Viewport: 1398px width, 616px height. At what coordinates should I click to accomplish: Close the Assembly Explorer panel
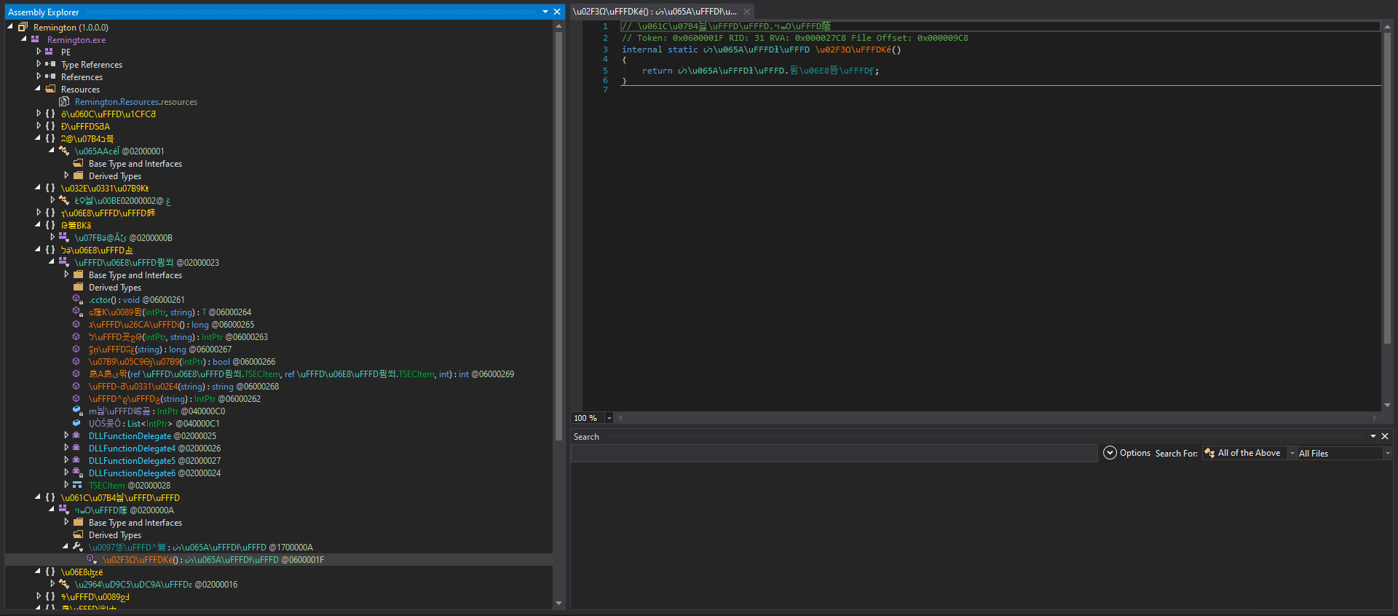tap(557, 12)
